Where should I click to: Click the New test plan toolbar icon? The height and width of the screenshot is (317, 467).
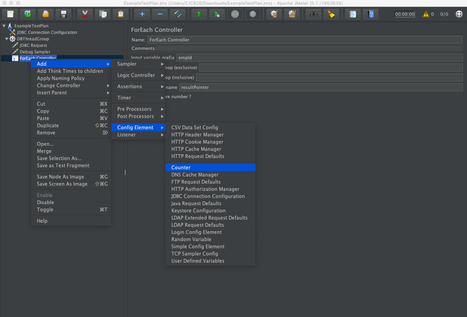10,14
